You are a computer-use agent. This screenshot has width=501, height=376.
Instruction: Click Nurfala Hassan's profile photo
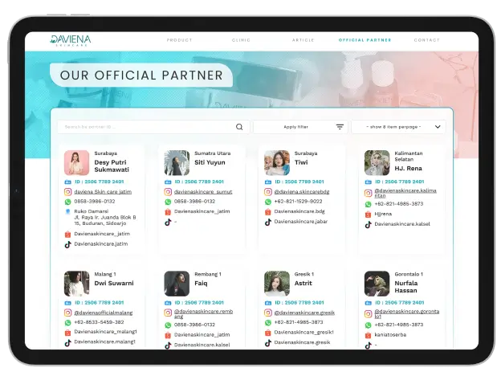pyautogui.click(x=377, y=283)
